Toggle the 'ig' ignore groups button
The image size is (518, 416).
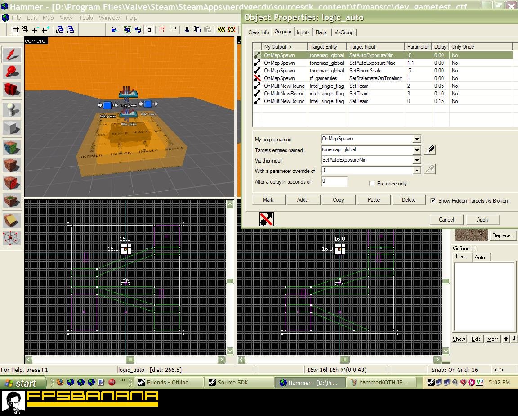tap(149, 30)
